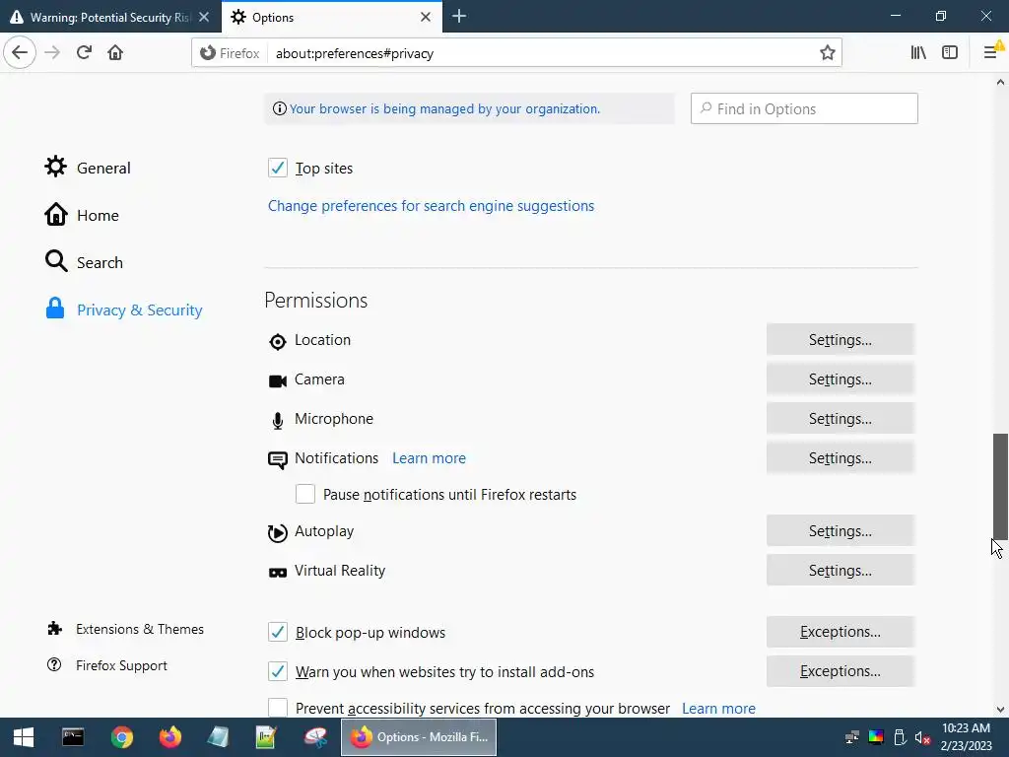
Task: Reload the current page
Action: click(x=84, y=53)
